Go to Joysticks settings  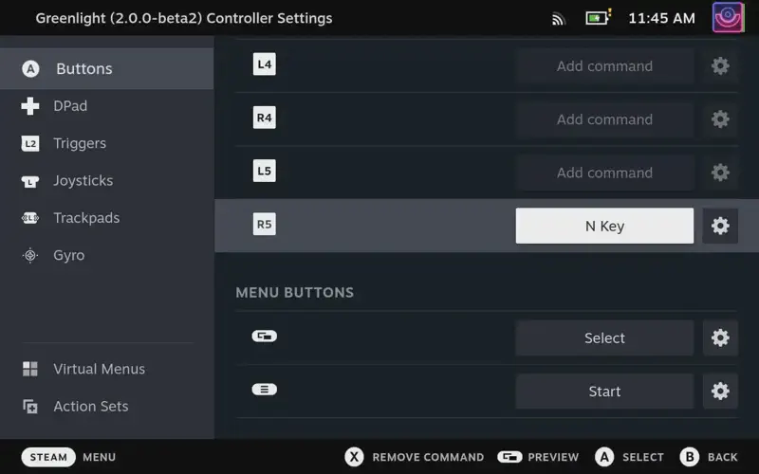coord(83,180)
